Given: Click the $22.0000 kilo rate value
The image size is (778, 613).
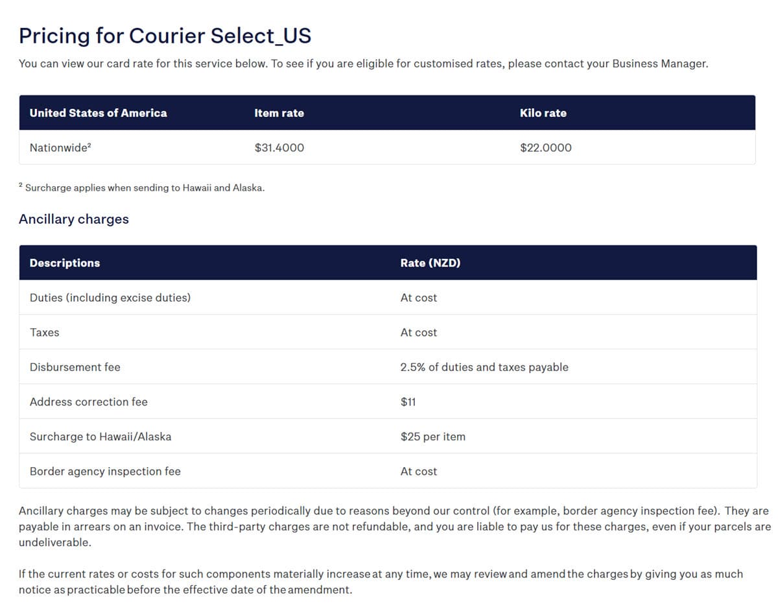Looking at the screenshot, I should (545, 148).
